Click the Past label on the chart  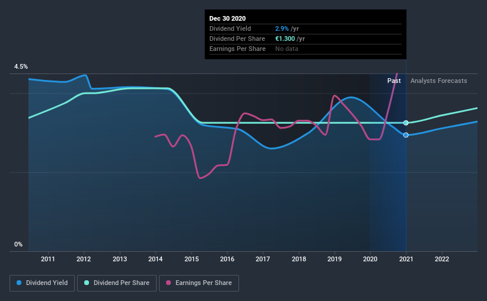click(394, 81)
